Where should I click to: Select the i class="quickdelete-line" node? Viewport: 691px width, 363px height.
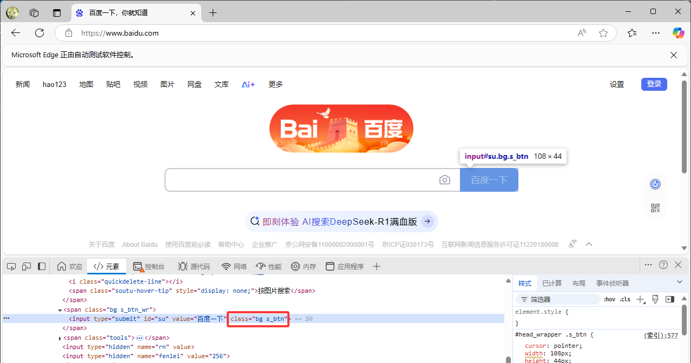126,281
